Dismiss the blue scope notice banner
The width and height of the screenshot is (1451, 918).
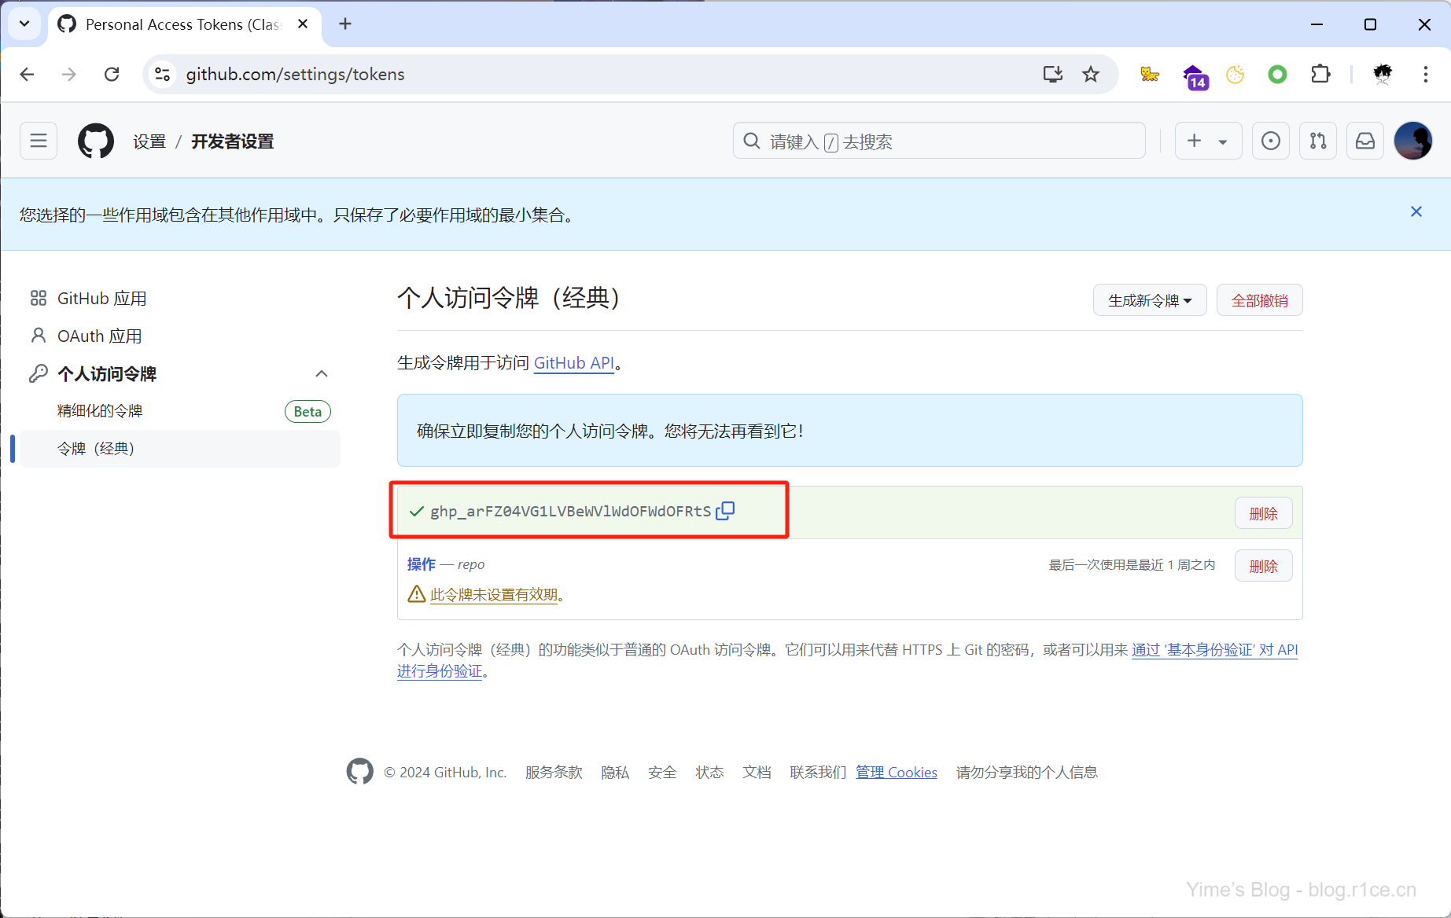[1416, 211]
